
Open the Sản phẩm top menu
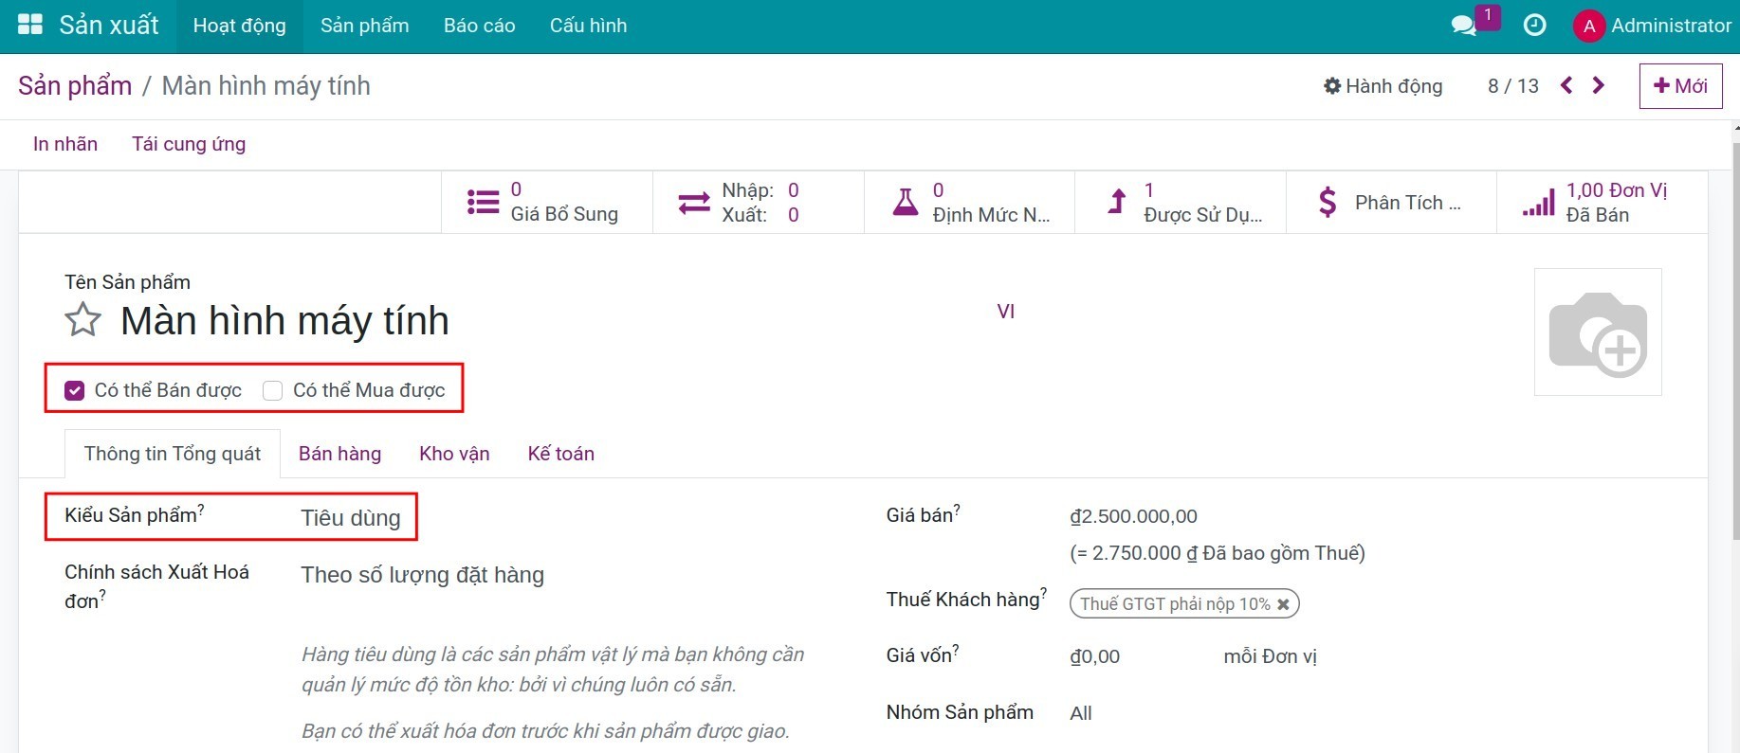click(x=365, y=26)
